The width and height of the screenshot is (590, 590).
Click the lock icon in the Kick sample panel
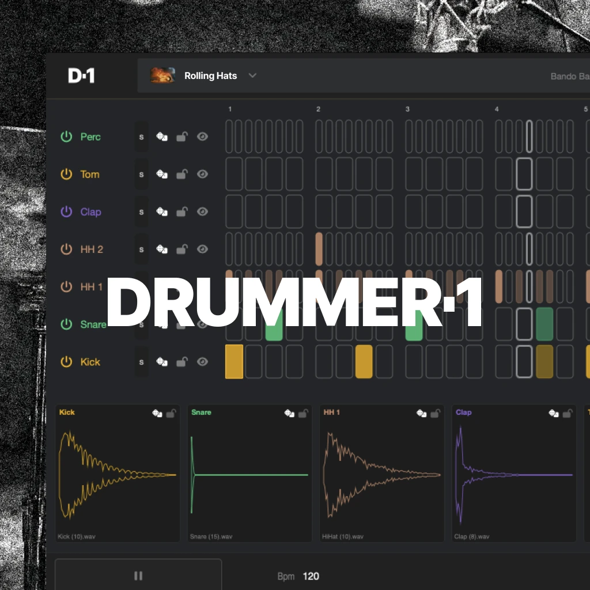[171, 413]
